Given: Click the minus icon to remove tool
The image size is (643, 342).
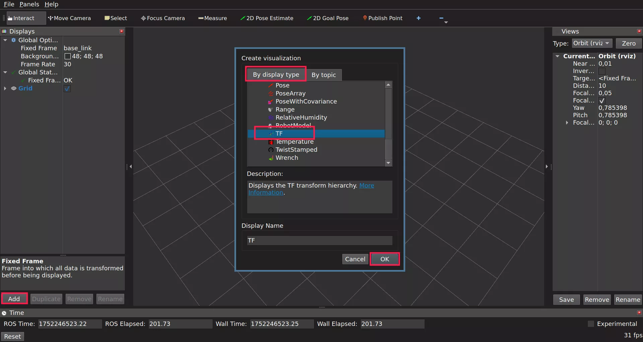Looking at the screenshot, I should click(441, 18).
